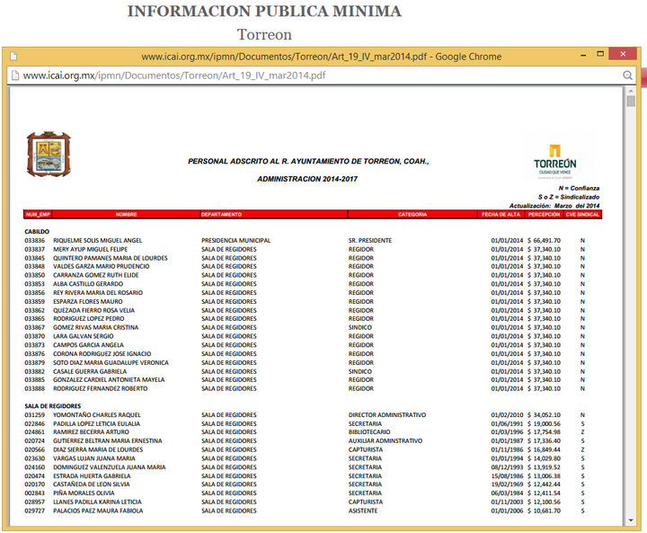Click the document icon beside the URL
The image size is (647, 533).
click(x=15, y=76)
